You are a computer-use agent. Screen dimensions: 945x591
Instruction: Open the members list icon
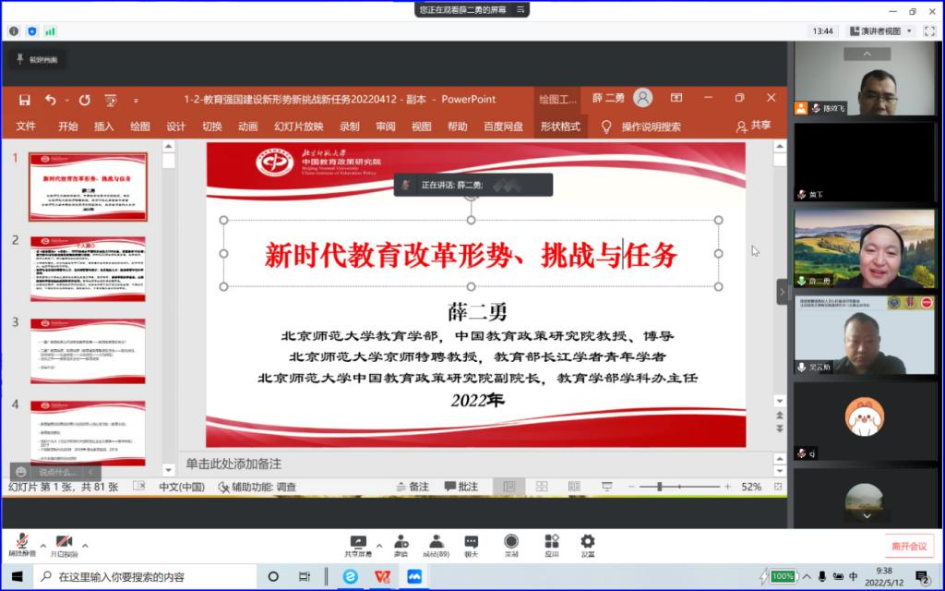(436, 542)
